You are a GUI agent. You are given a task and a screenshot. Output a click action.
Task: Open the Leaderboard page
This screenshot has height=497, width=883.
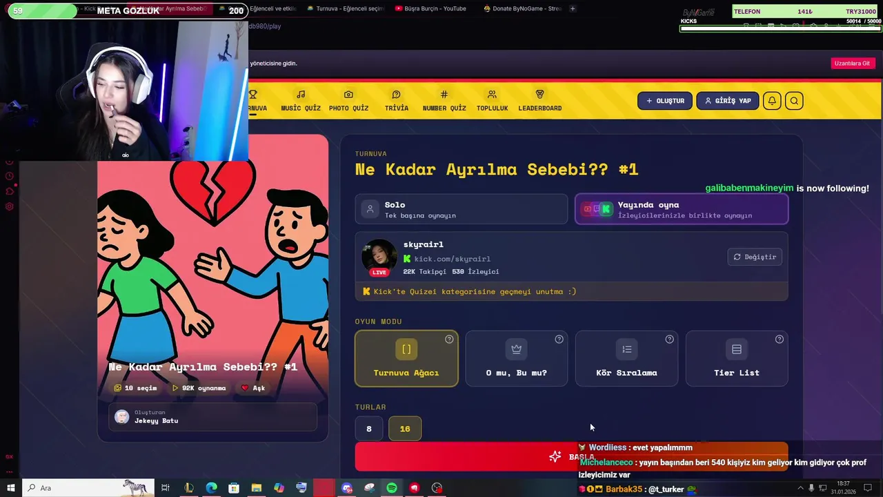[540, 101]
